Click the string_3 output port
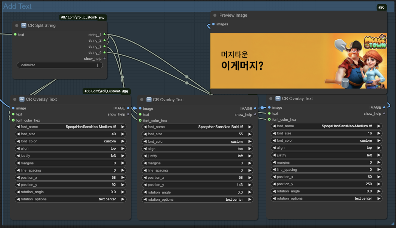Viewport: 396px width, 228px height. [104, 47]
